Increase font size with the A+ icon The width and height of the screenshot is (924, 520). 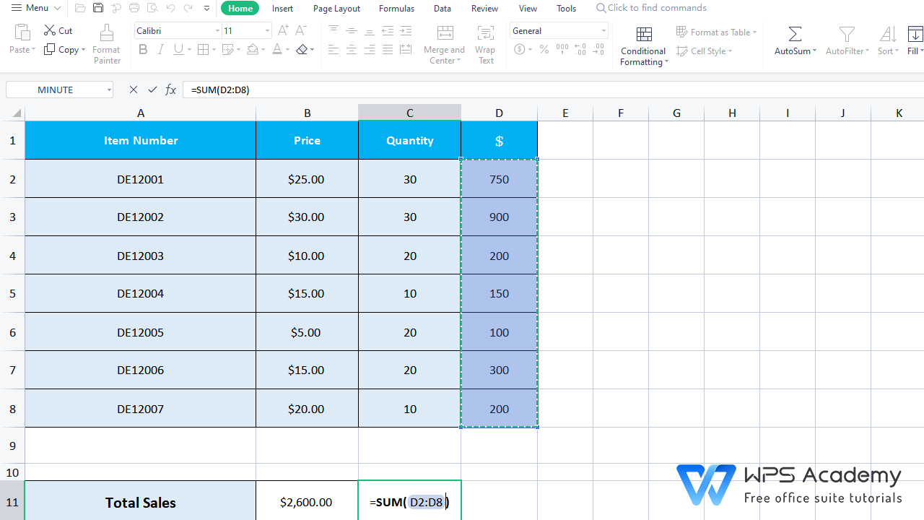tap(284, 30)
